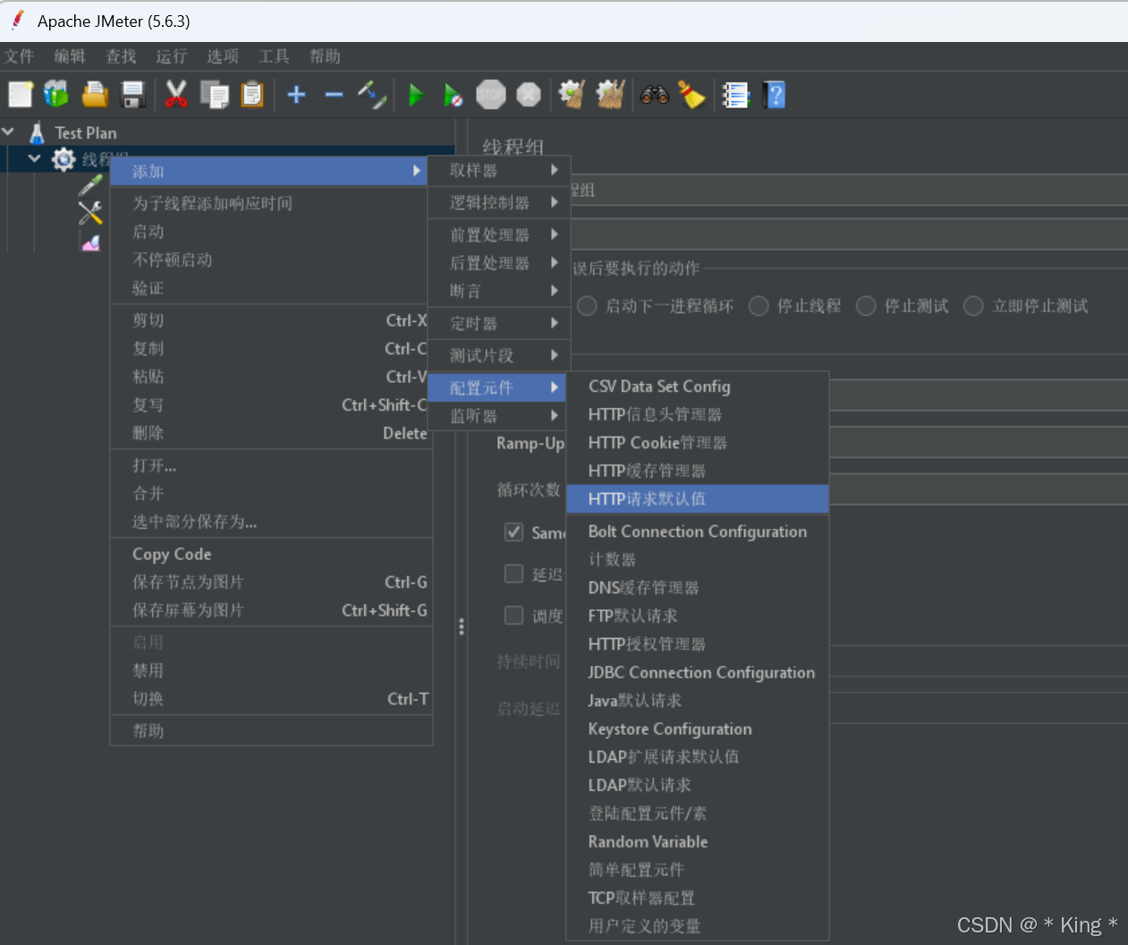Viewport: 1128px width, 945px height.
Task: Click 保存节点为图片 in context menu
Action: pyautogui.click(x=271, y=583)
